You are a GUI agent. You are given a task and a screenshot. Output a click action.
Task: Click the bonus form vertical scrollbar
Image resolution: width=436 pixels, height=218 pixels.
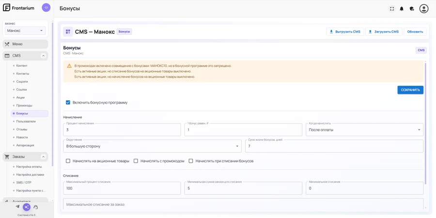425,123
